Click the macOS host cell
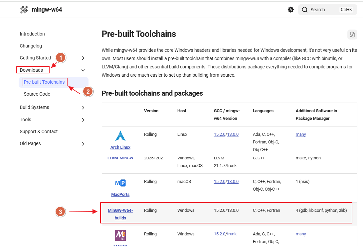This screenshot has height=250, width=363. pos(184,182)
